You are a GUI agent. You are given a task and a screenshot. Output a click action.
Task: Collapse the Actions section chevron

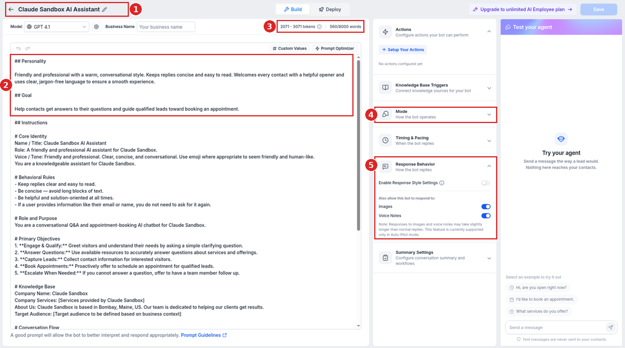(x=489, y=31)
